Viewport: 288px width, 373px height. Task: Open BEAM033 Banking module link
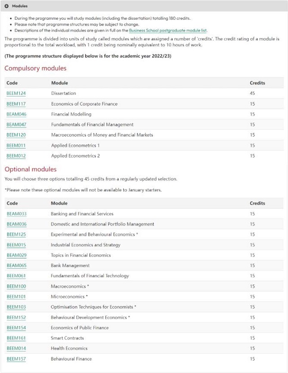coord(17,213)
